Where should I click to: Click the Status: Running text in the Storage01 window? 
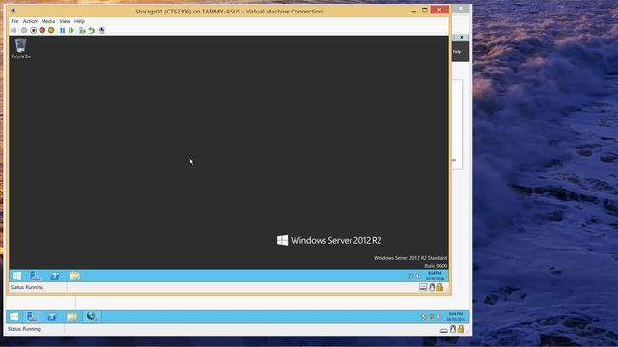click(27, 287)
